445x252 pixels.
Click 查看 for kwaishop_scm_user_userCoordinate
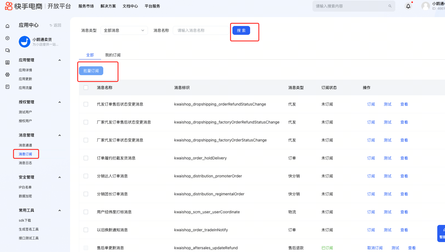(x=404, y=212)
